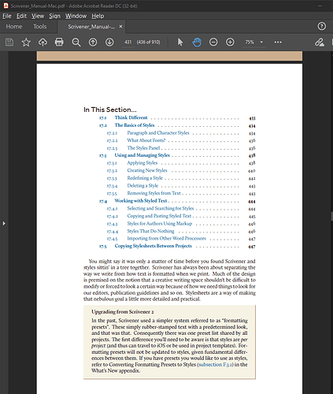Follow the subsection F.3.1 link

pos(215,365)
